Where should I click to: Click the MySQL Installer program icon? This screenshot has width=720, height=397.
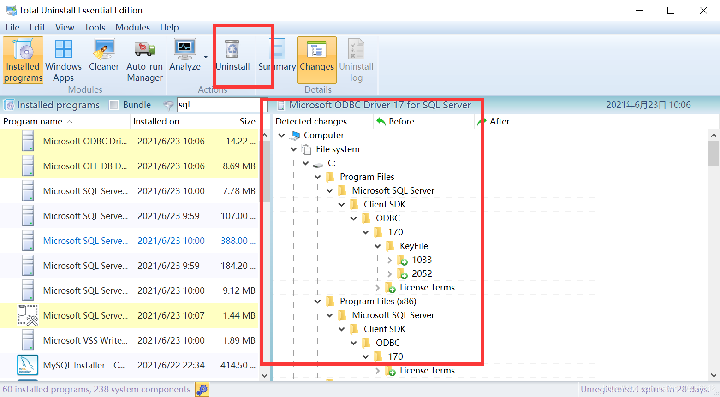(x=28, y=365)
